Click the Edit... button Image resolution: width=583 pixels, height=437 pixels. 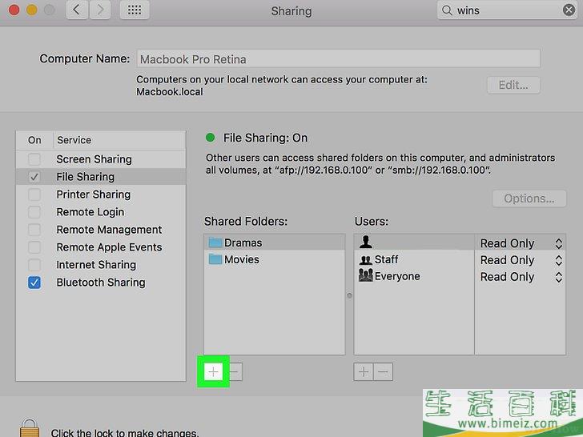513,85
